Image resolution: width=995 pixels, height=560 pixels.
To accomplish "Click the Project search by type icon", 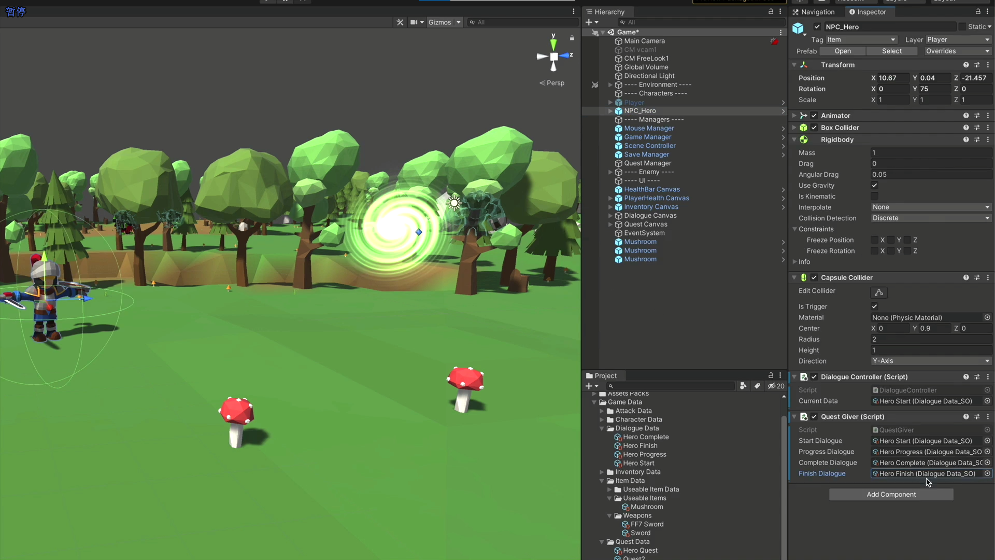I will pos(743,386).
